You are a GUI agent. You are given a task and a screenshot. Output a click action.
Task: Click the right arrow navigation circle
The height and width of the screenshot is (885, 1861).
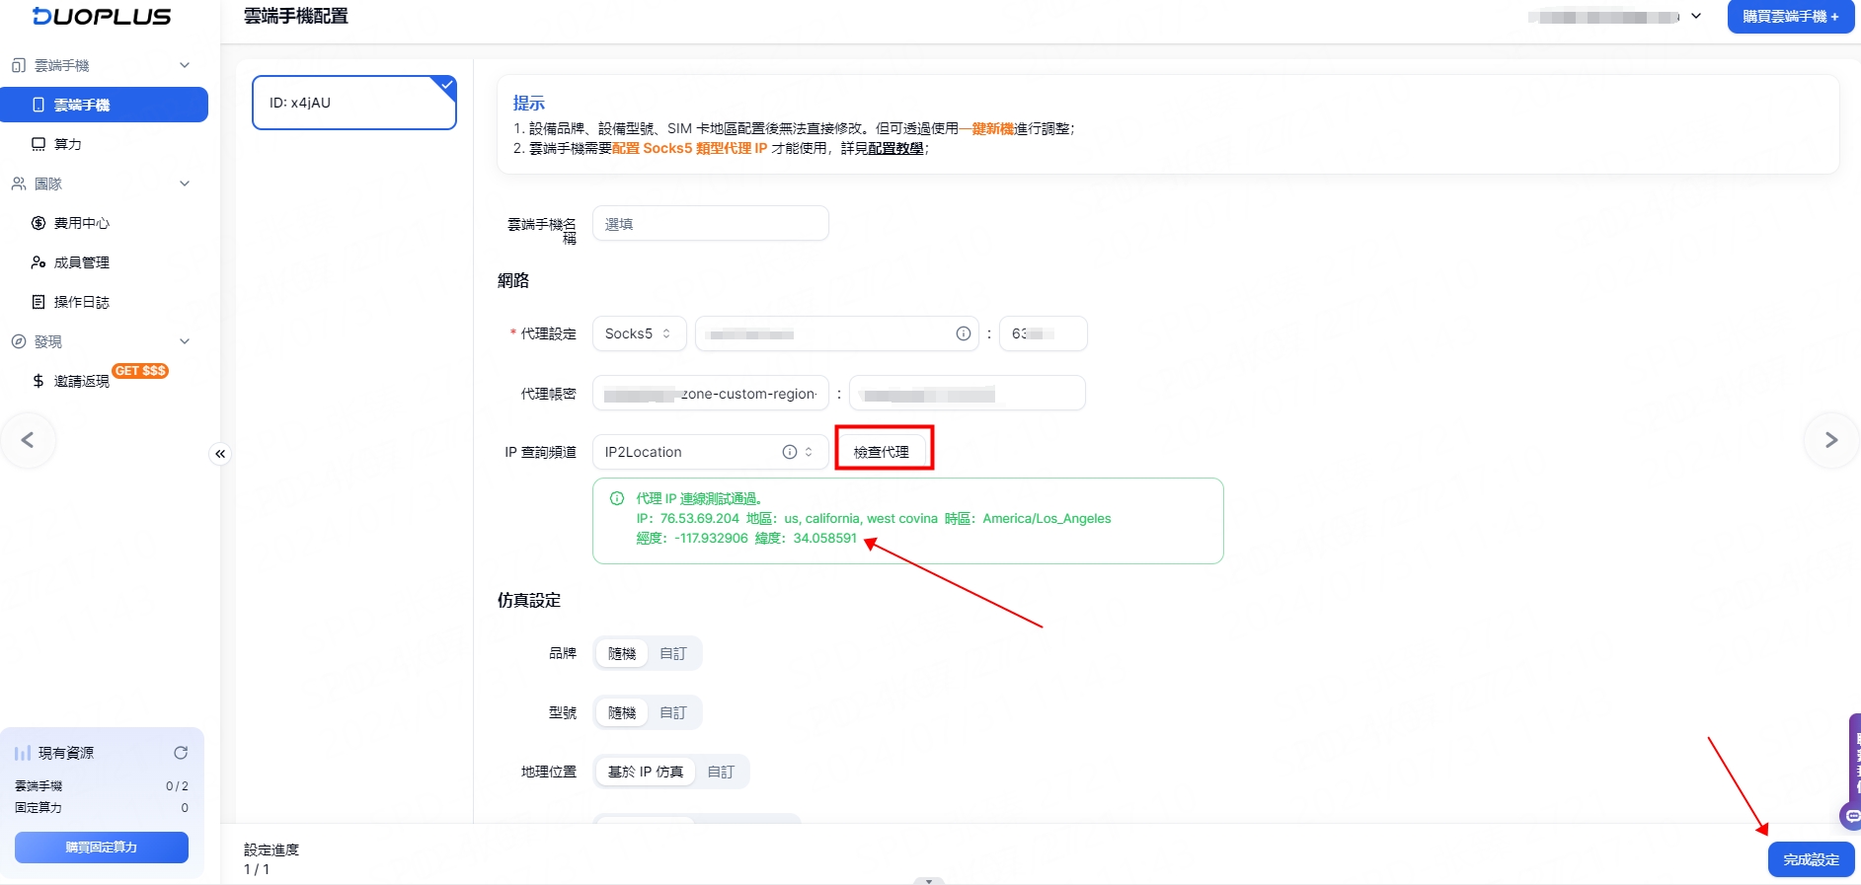[1830, 440]
